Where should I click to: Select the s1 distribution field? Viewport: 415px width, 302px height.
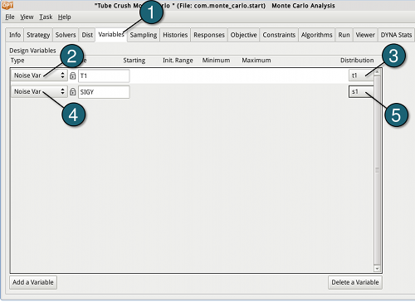click(x=361, y=91)
